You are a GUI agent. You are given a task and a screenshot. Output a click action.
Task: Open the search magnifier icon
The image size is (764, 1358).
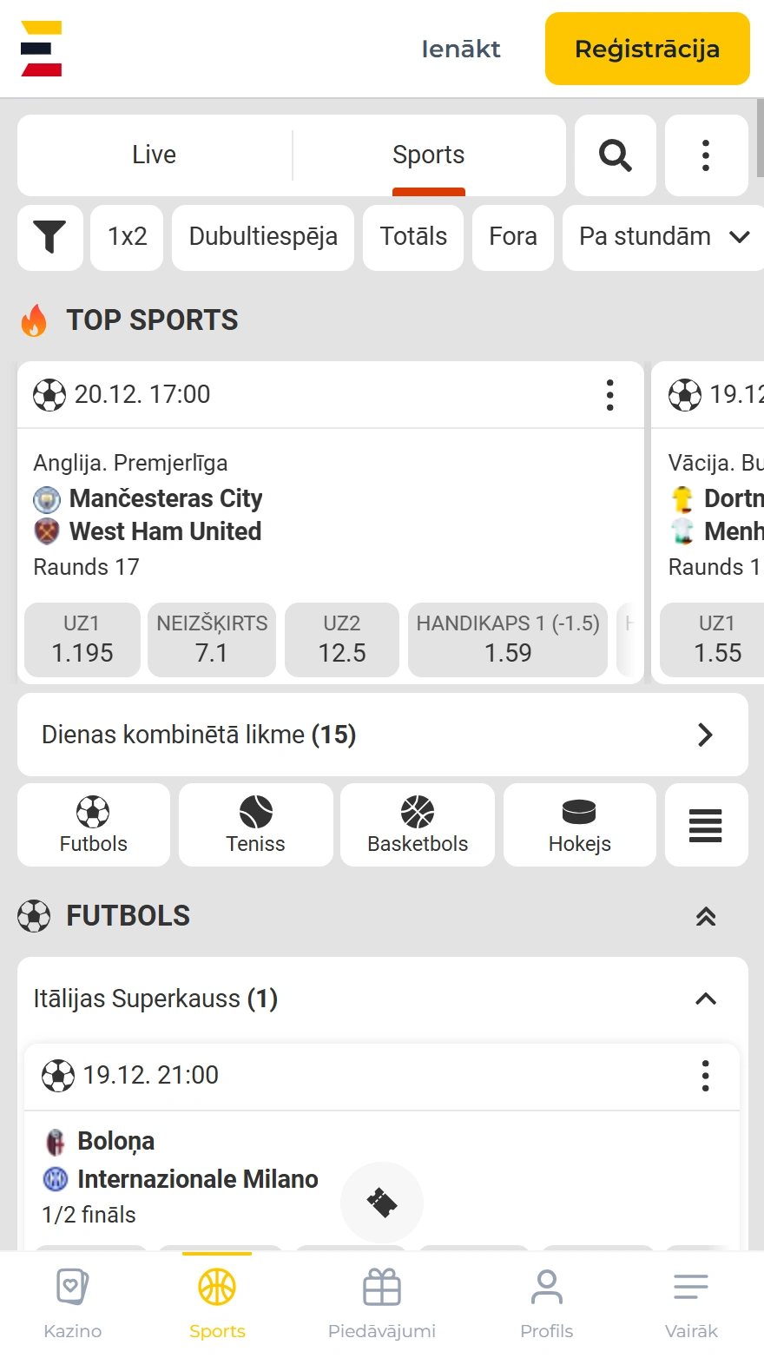click(615, 155)
